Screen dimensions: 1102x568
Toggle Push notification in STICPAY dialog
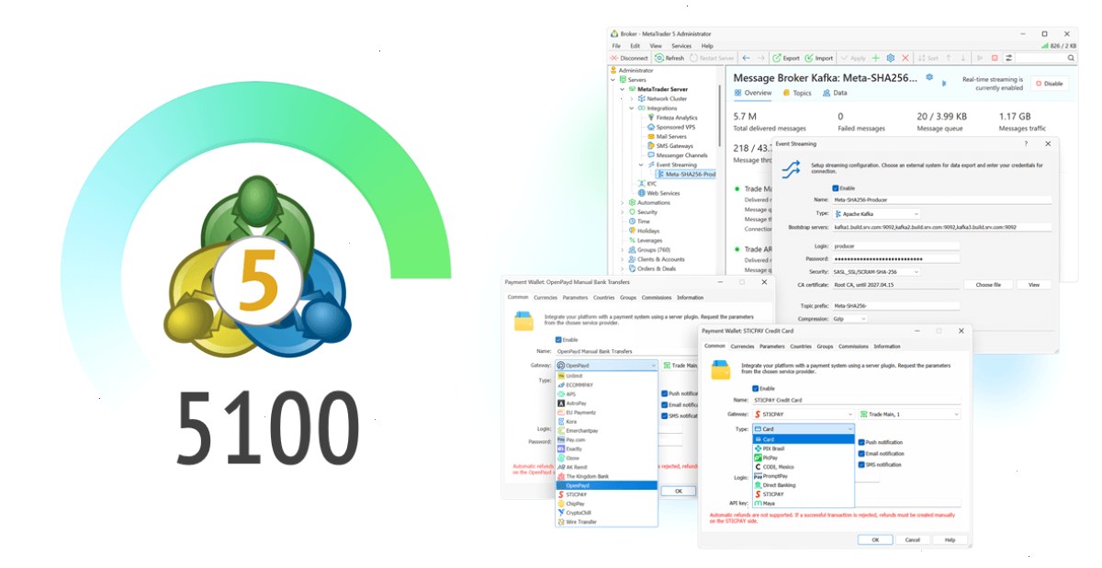click(x=861, y=442)
